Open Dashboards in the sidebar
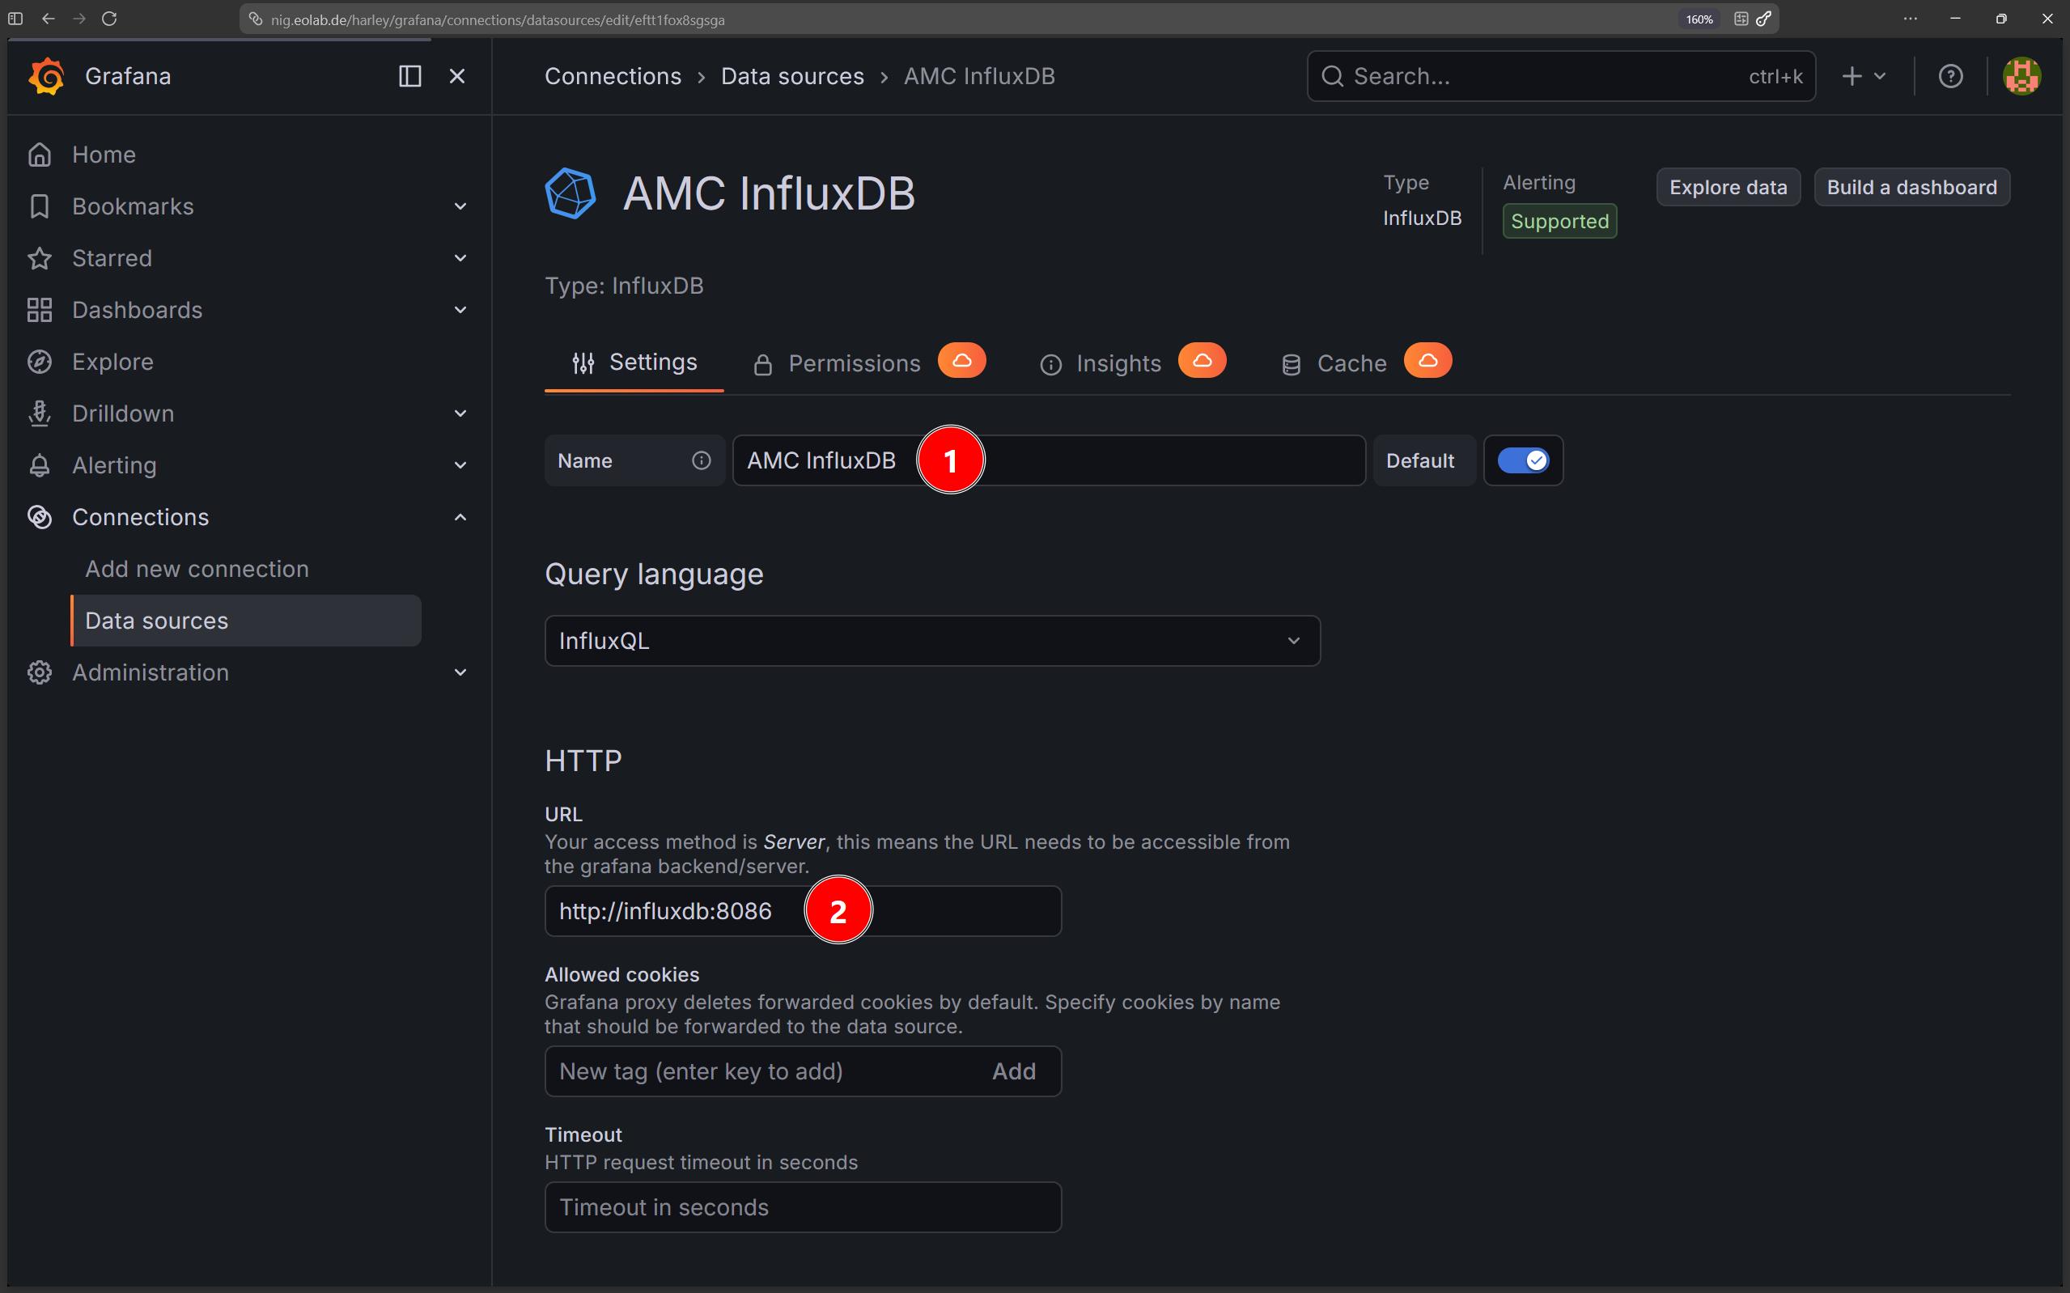This screenshot has height=1293, width=2070. 137,310
